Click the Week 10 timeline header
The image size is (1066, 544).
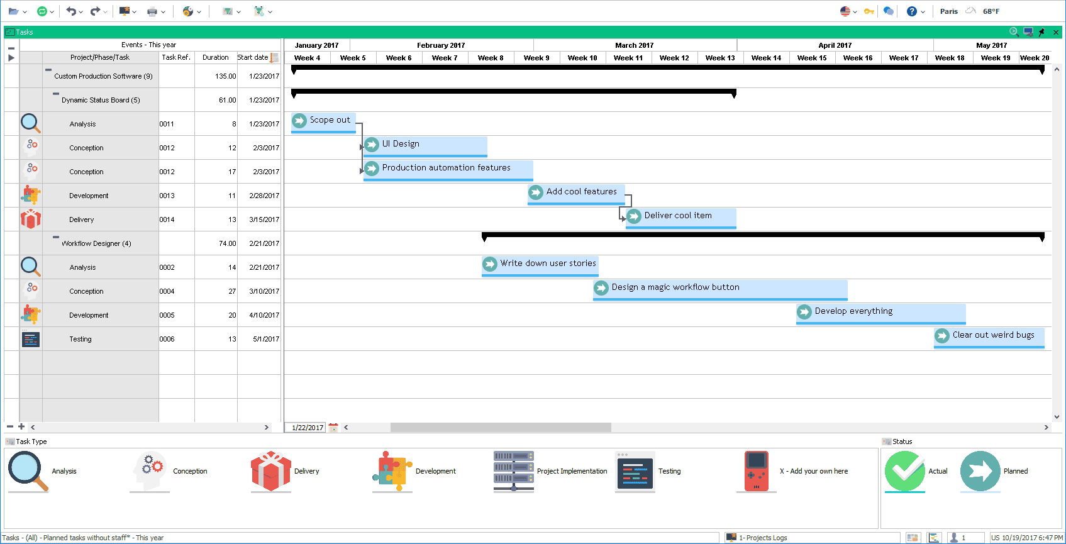pyautogui.click(x=582, y=58)
